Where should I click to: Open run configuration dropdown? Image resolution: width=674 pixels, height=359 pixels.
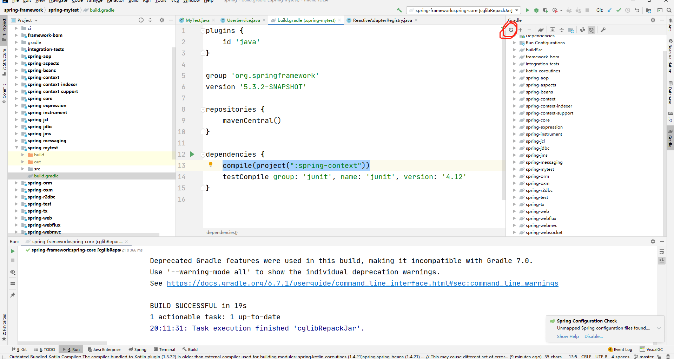pyautogui.click(x=463, y=10)
